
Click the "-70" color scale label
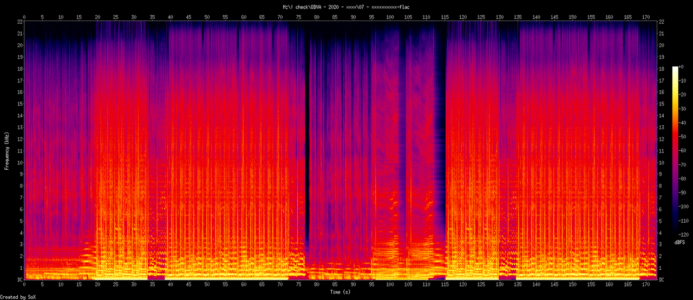coord(683,165)
